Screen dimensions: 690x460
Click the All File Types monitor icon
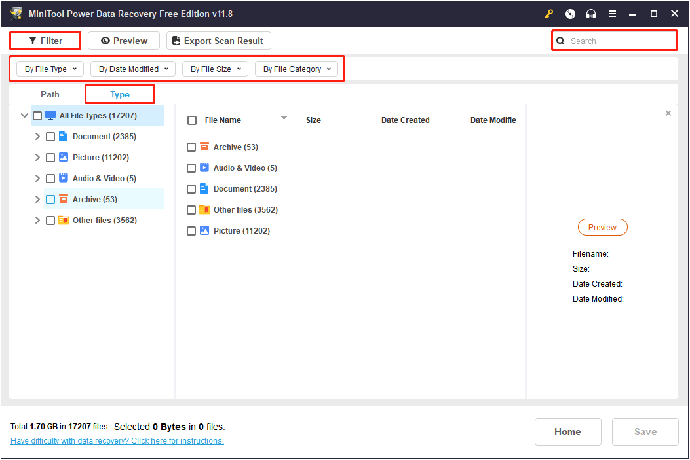tap(50, 116)
